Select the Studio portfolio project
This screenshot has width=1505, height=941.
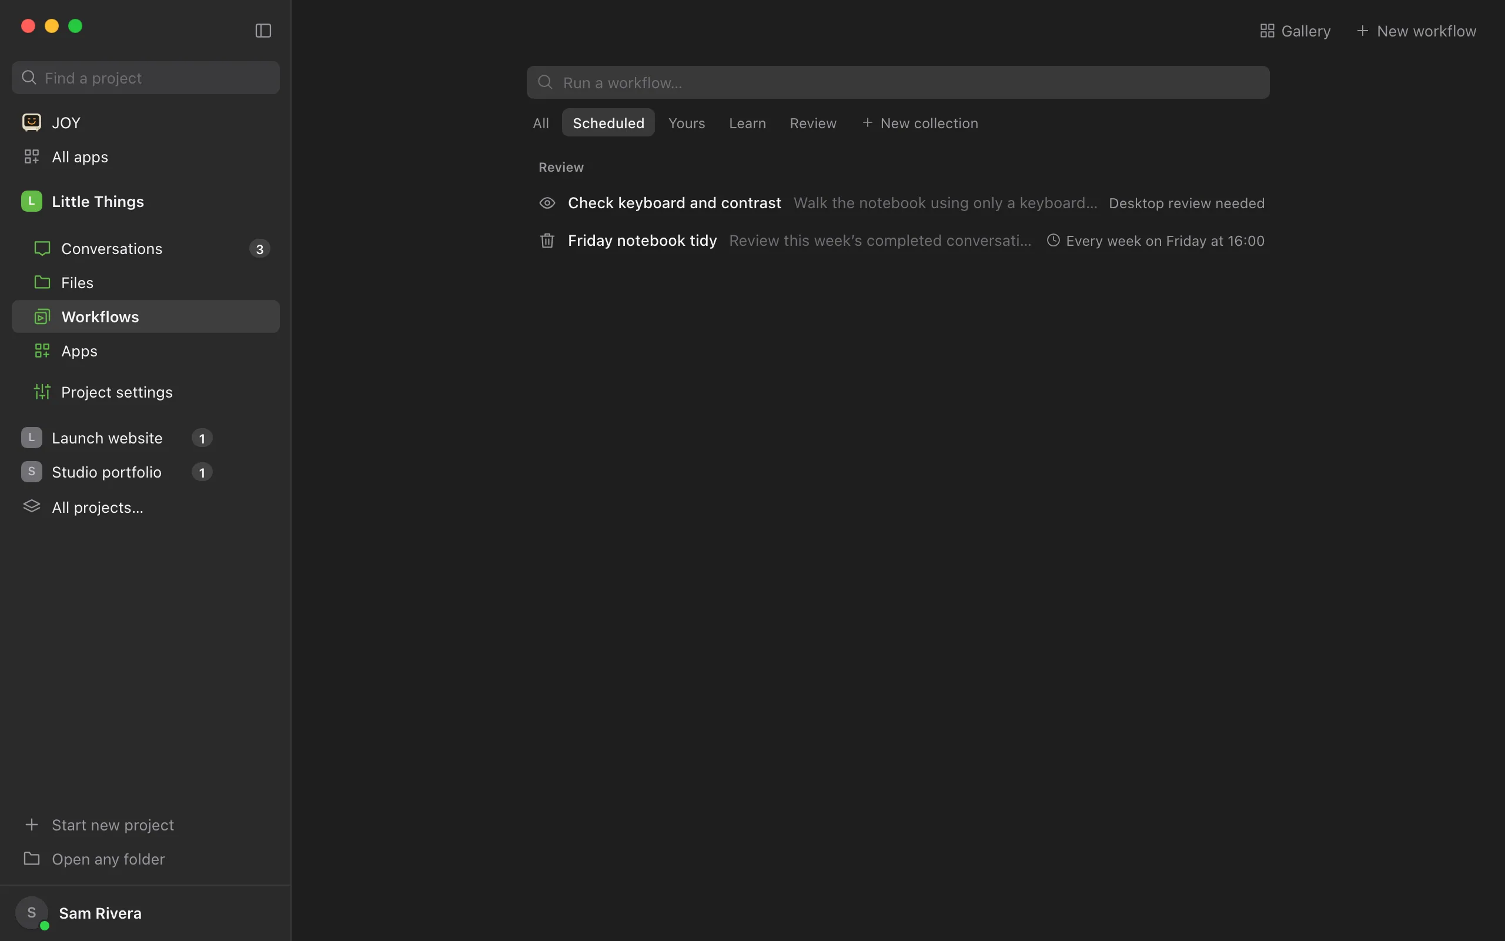tap(106, 472)
